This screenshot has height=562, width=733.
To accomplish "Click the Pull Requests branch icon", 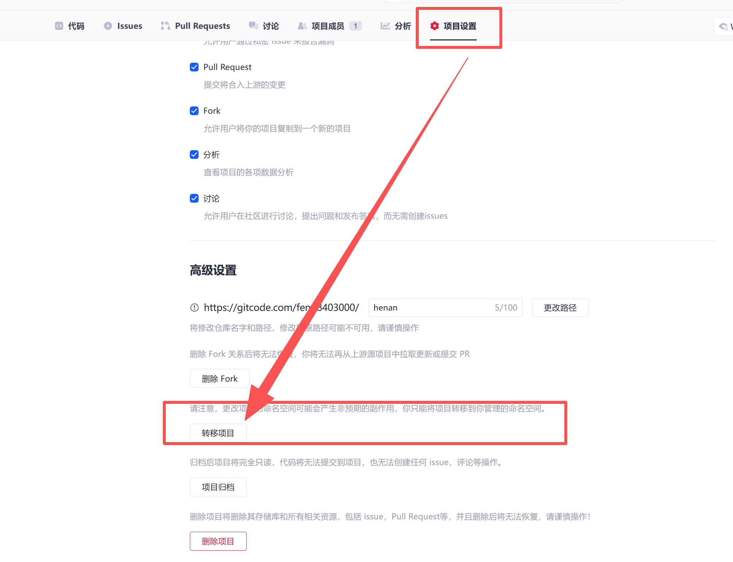I will [165, 26].
